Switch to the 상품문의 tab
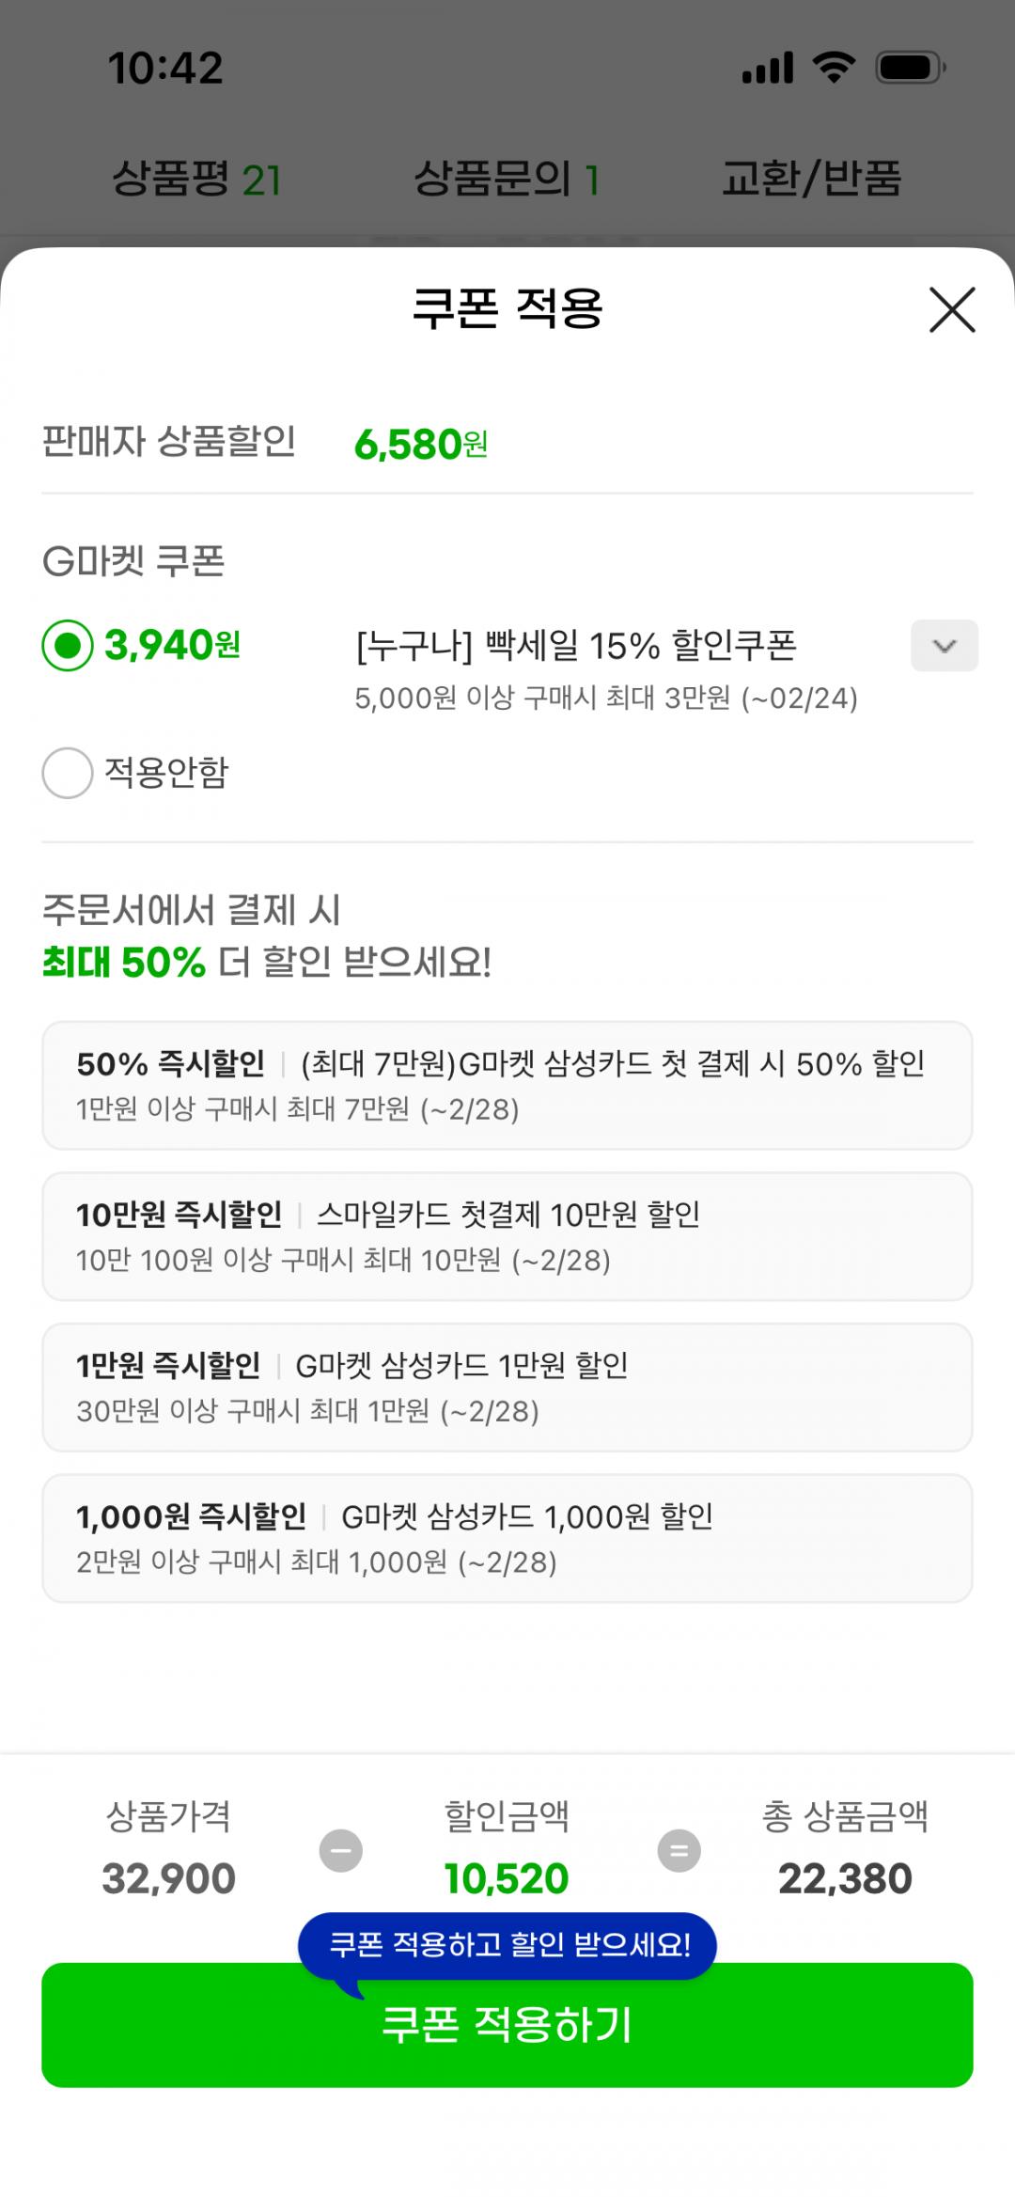 [x=506, y=179]
